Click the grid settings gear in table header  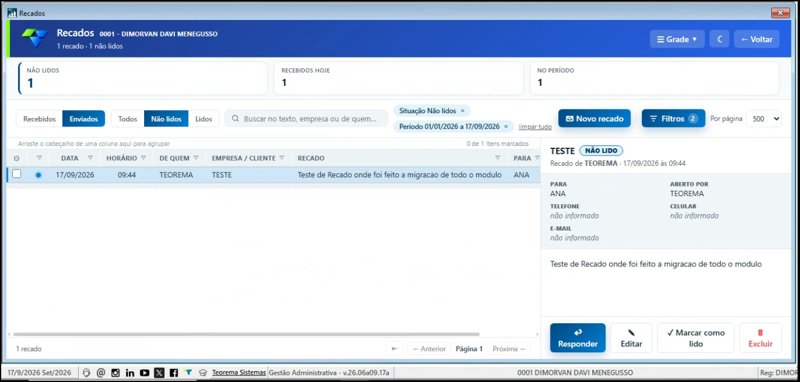point(17,159)
